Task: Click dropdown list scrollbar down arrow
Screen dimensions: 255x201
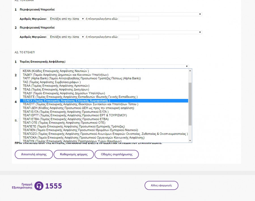Action: coord(190,141)
